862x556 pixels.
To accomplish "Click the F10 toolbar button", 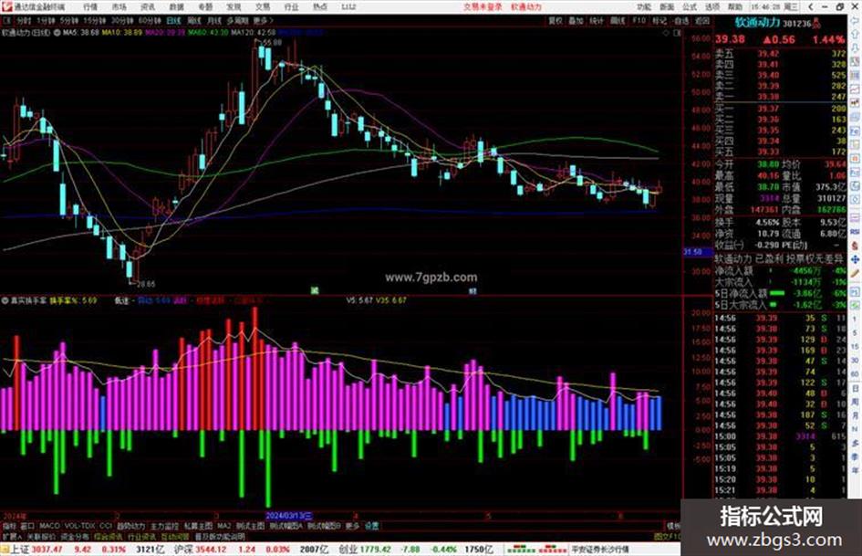I will tap(639, 20).
